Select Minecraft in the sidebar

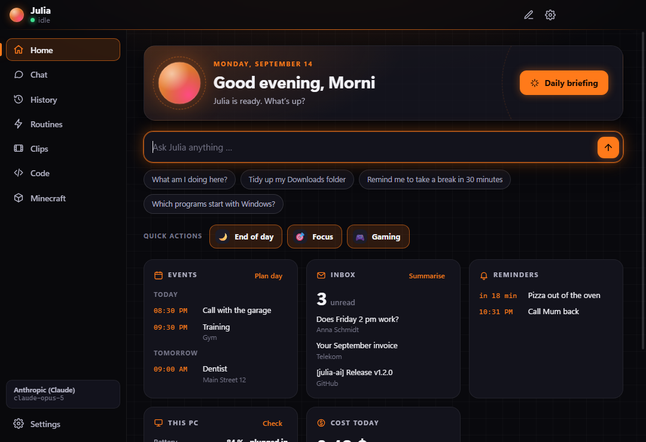63,198
